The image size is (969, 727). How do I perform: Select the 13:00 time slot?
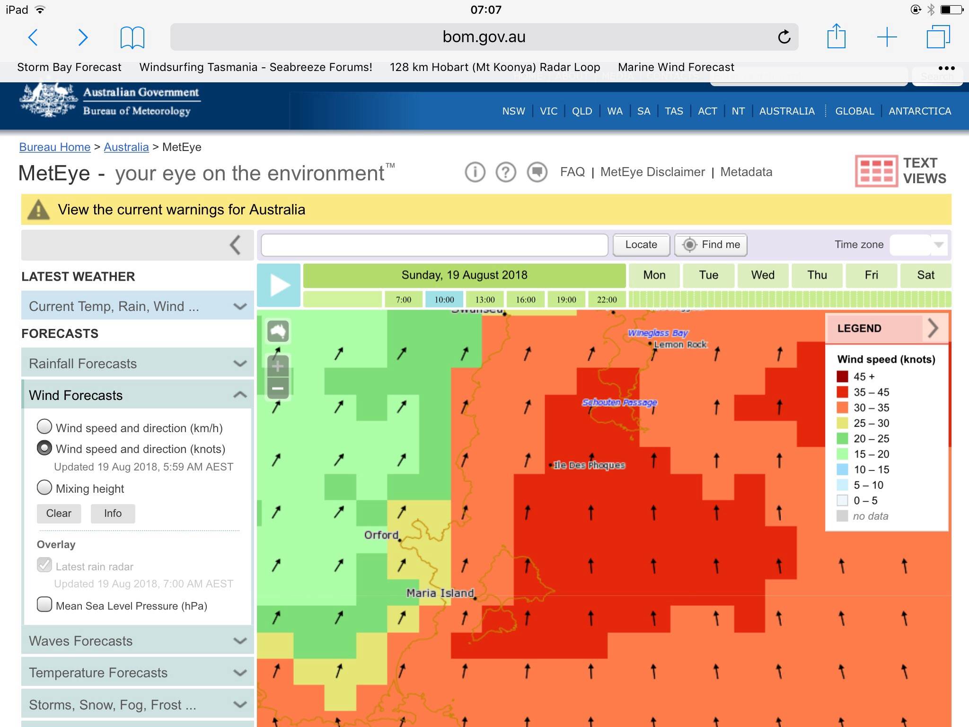pos(485,300)
